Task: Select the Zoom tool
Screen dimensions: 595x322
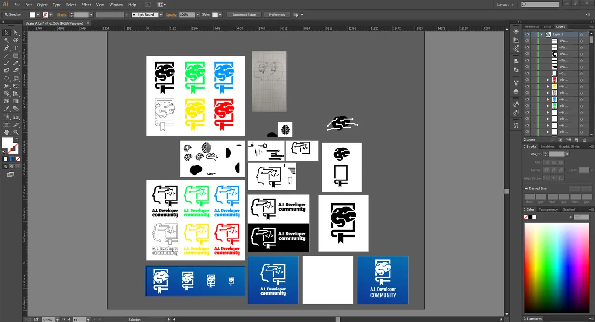Action: click(16, 132)
